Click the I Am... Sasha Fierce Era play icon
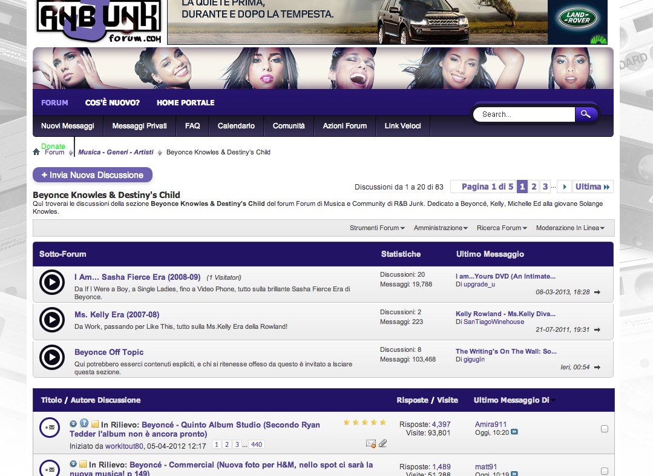 coord(52,283)
